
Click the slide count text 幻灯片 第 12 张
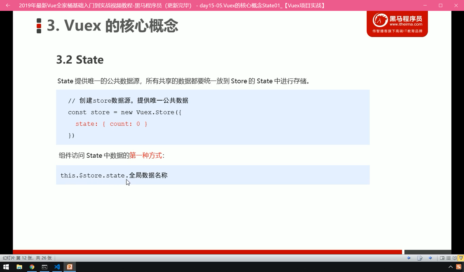18,258
